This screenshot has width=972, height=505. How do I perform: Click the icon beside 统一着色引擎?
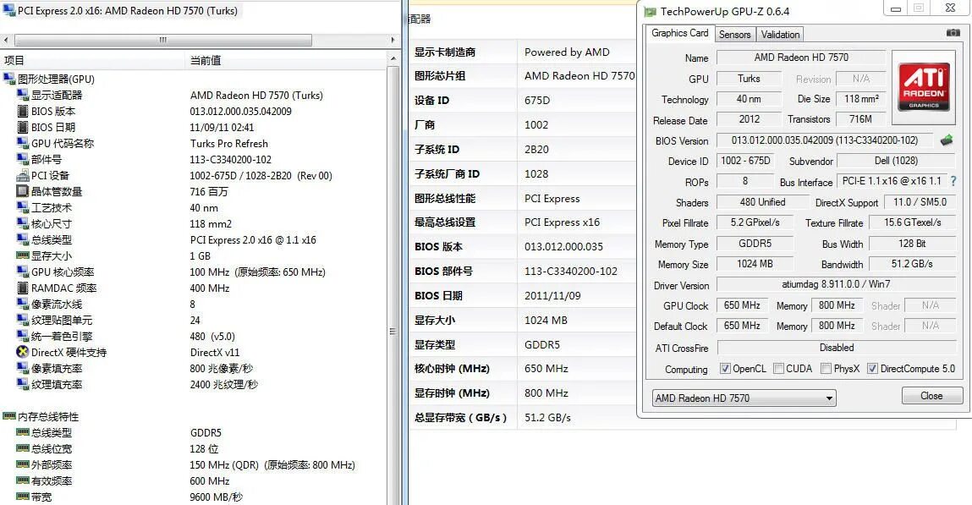(x=22, y=336)
